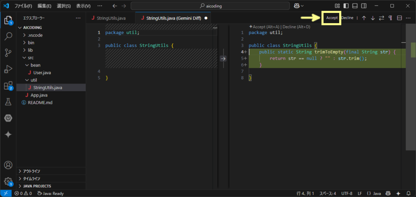Image resolution: width=416 pixels, height=197 pixels.
Task: Open the 表示(V) menu
Action: point(83,6)
